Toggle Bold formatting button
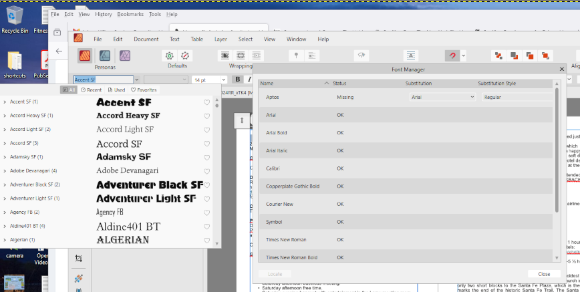Viewport: 580px width, 292px height. [237, 80]
